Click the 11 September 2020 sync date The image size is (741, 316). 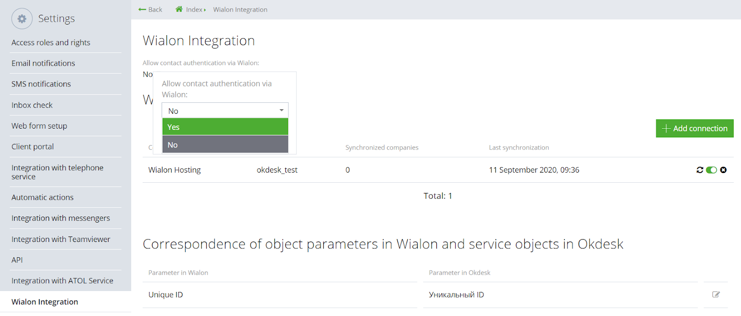tap(534, 170)
